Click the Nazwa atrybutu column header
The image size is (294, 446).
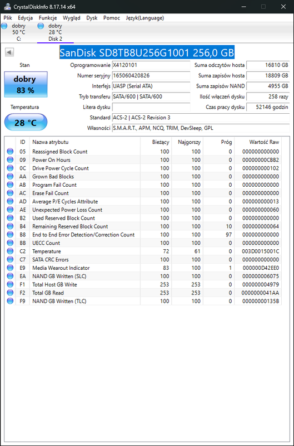[x=85, y=142]
